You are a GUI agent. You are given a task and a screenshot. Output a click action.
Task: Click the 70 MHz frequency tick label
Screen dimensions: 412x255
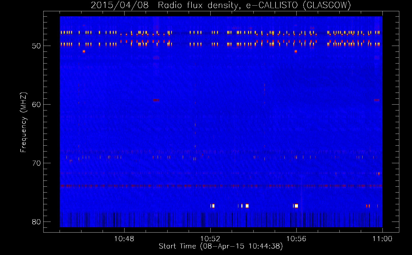(36, 163)
